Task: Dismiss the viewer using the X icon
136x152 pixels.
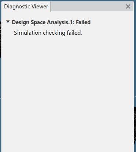Action: 128,7
